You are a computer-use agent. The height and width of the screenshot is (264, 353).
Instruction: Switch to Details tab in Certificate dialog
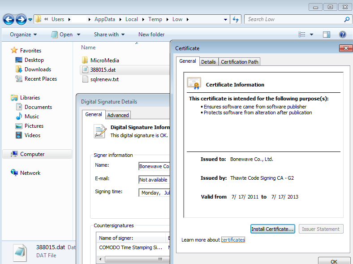pos(208,62)
